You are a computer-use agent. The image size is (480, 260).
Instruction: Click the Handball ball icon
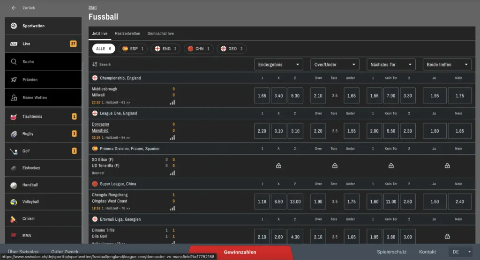pos(14,185)
